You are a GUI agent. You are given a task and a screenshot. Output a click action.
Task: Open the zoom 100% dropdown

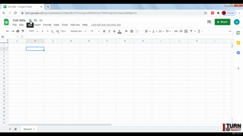(x=33, y=31)
